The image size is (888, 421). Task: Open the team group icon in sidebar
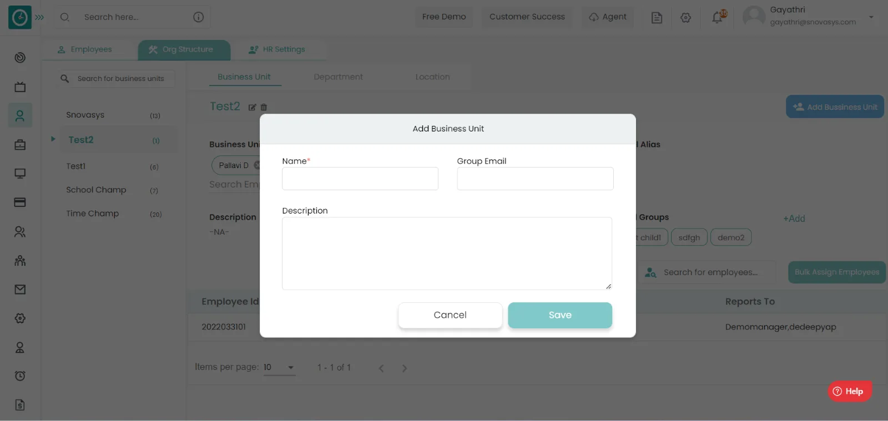[x=20, y=261]
